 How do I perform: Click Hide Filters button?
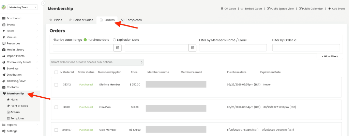click(x=330, y=57)
